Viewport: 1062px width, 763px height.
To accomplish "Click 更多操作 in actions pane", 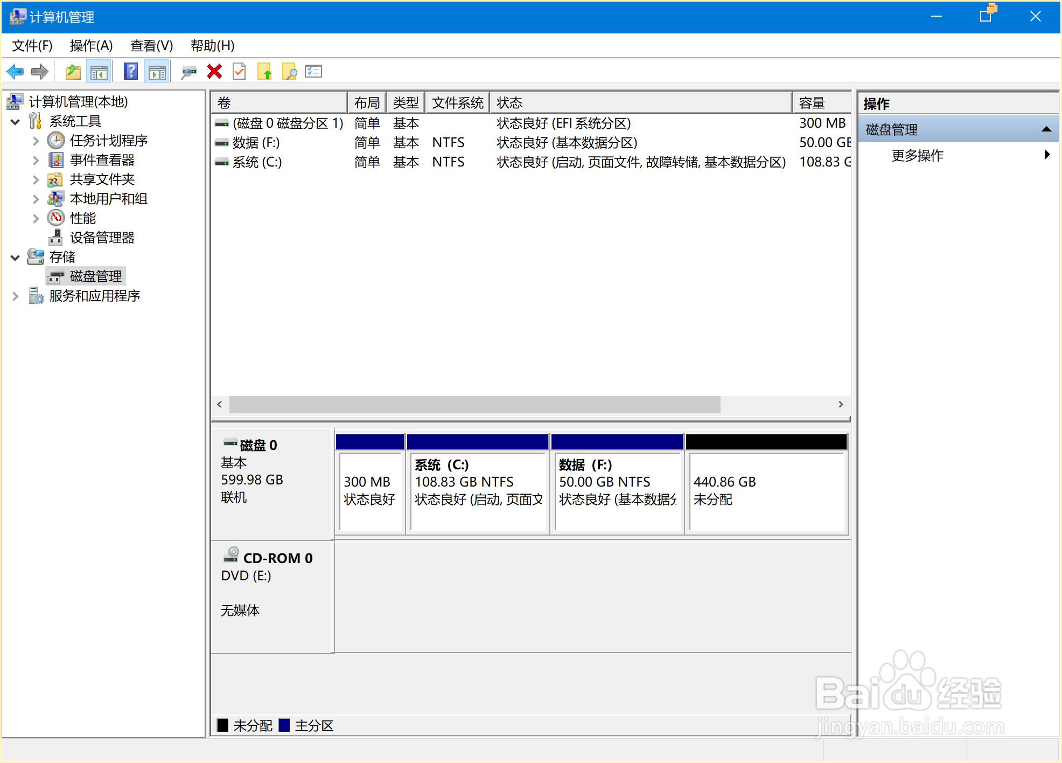I will click(x=917, y=156).
